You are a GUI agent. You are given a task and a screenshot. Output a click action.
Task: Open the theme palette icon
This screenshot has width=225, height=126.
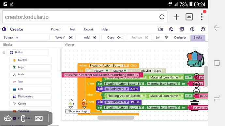pos(171,29)
